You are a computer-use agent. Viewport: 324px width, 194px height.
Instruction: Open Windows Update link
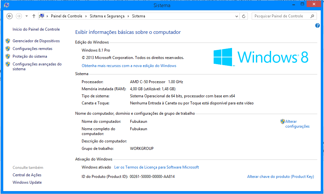pos(27,182)
